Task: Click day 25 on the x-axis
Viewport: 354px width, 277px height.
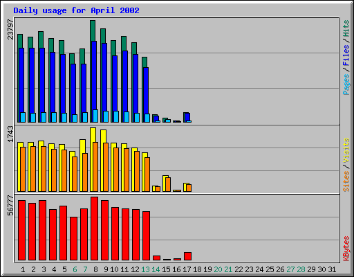Action: [270, 269]
